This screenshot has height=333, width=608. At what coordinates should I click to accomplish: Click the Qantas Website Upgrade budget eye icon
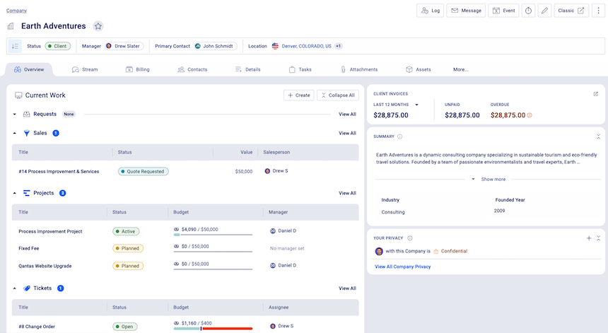[x=177, y=264]
